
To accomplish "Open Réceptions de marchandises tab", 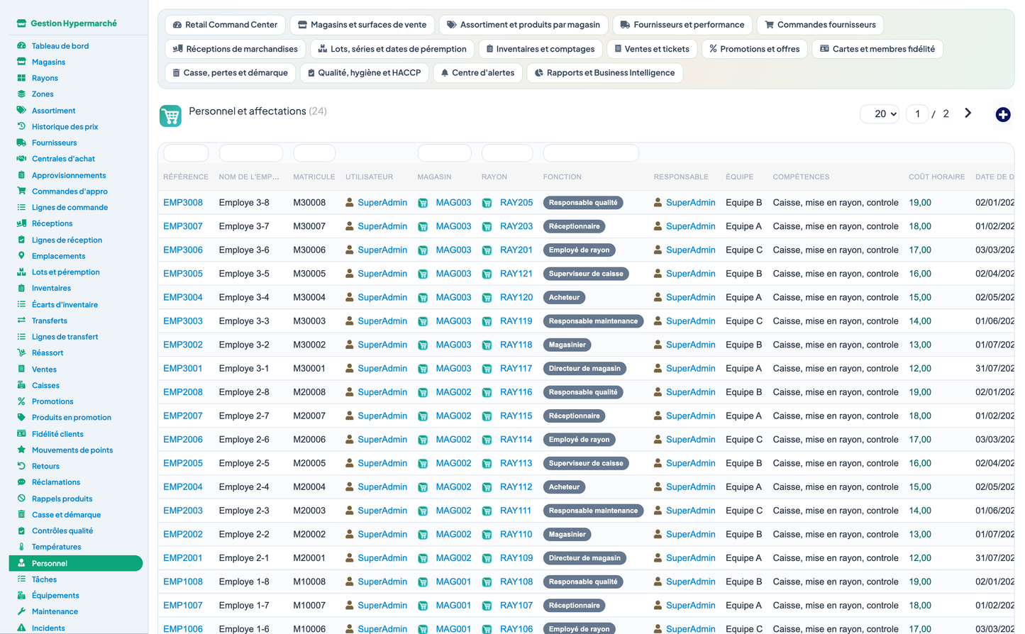I will pyautogui.click(x=236, y=49).
